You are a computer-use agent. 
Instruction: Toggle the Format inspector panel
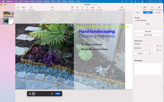(145, 8)
